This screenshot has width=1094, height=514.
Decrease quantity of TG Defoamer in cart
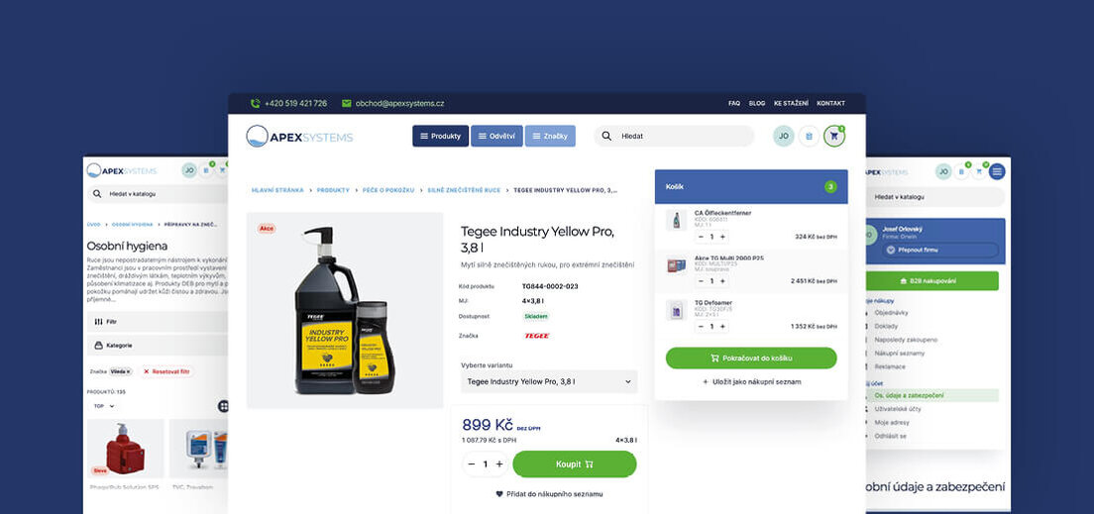pyautogui.click(x=701, y=326)
